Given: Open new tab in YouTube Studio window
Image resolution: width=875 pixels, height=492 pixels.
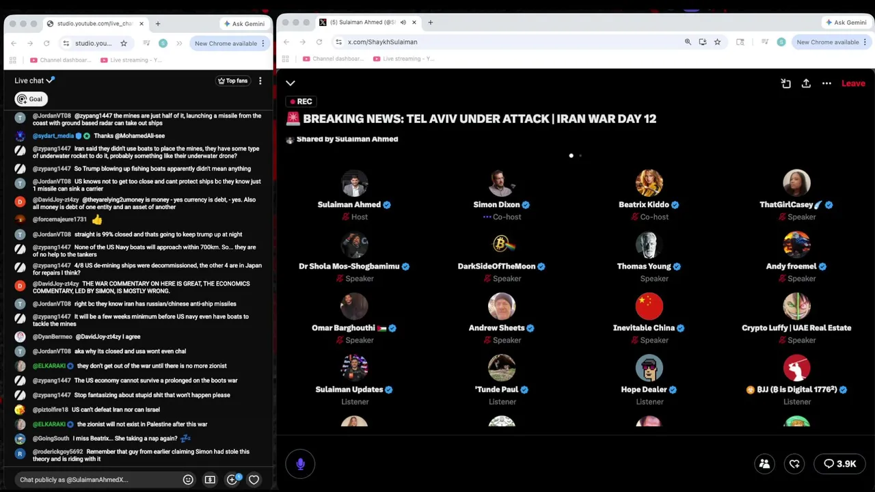Looking at the screenshot, I should pos(158,23).
